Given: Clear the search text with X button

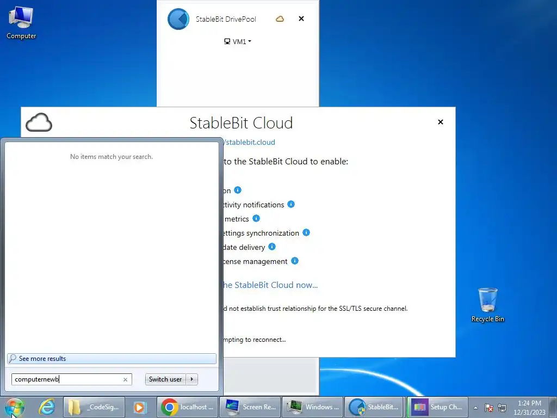Looking at the screenshot, I should [x=126, y=379].
